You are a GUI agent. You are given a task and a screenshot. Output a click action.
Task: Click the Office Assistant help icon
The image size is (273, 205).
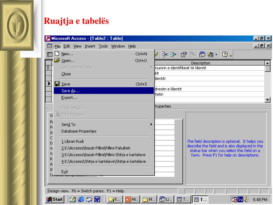coord(225,54)
